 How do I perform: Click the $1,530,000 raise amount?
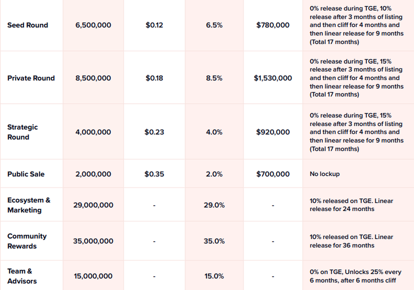click(x=273, y=78)
